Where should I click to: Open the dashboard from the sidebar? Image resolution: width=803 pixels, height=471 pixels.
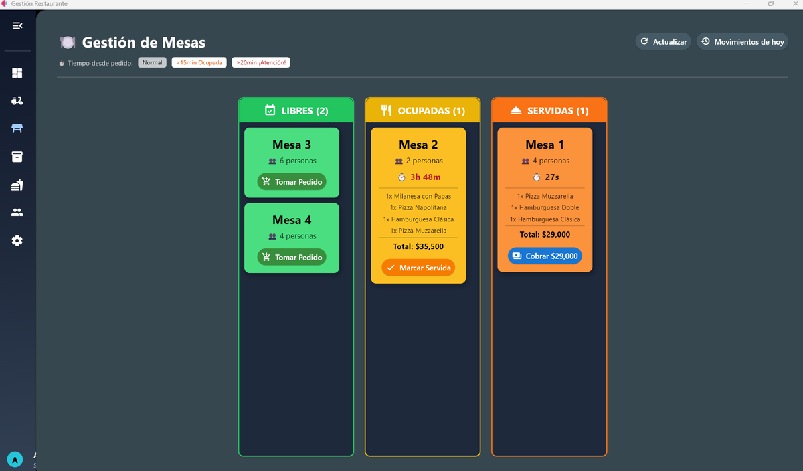point(17,73)
